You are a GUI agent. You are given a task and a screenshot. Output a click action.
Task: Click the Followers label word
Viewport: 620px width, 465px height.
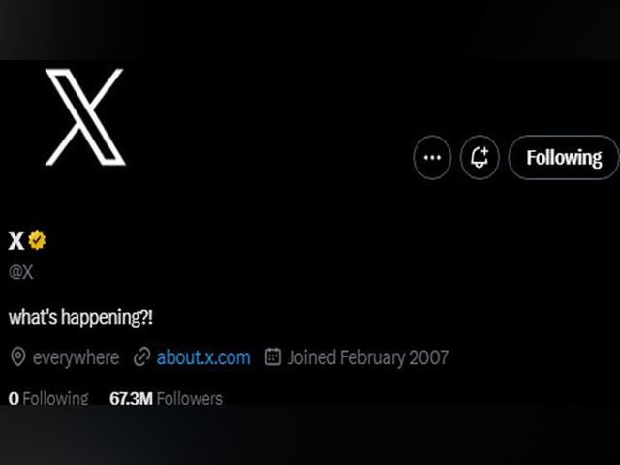point(190,398)
